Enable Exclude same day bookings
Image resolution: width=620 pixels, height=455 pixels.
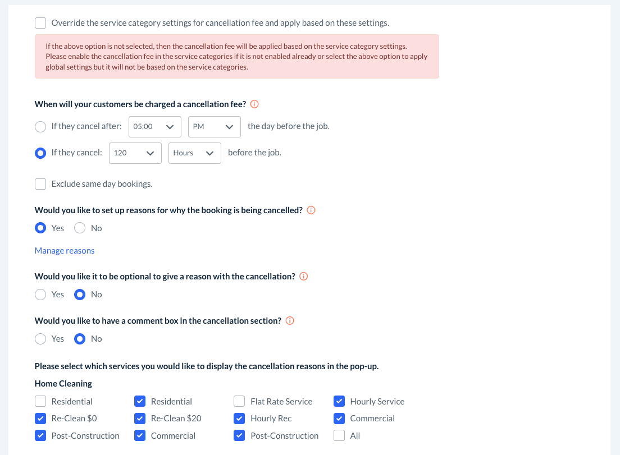coord(40,184)
